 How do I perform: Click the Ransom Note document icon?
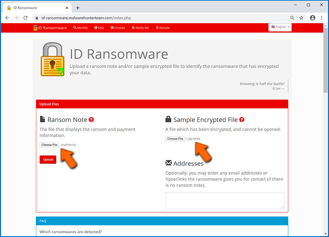(x=42, y=119)
